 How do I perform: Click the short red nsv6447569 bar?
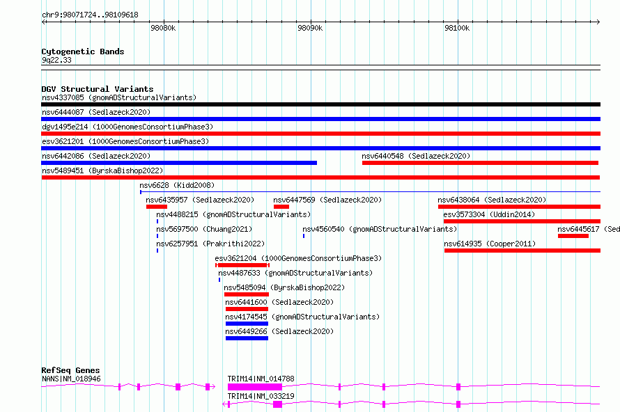[281, 207]
